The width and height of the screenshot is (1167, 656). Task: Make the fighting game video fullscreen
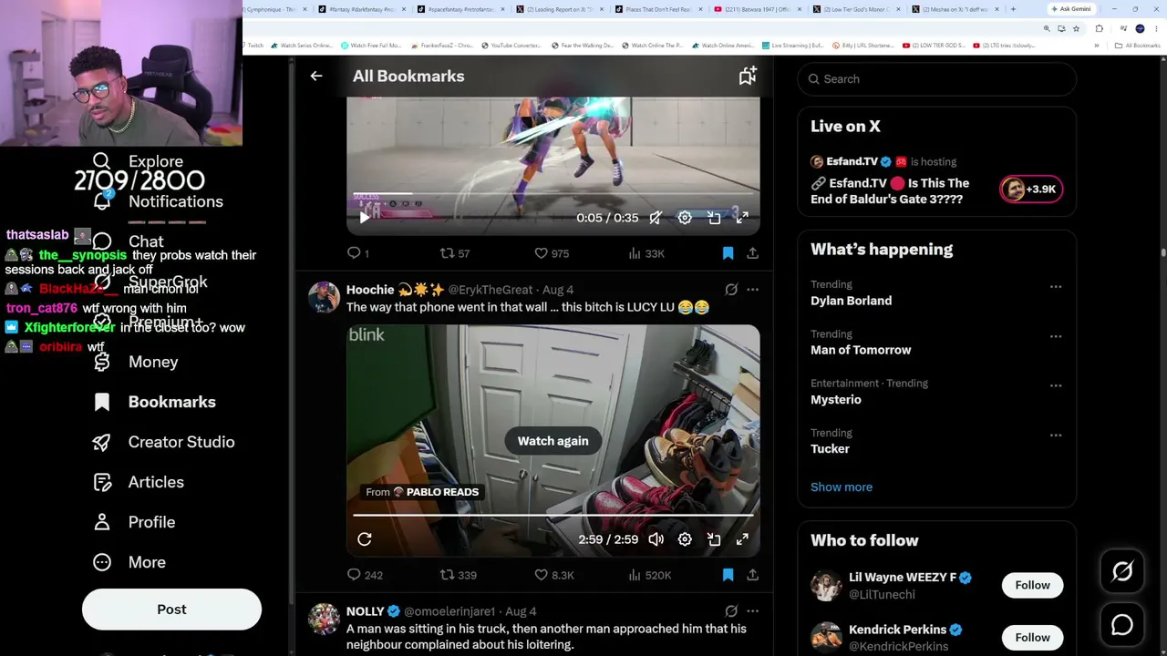742,218
